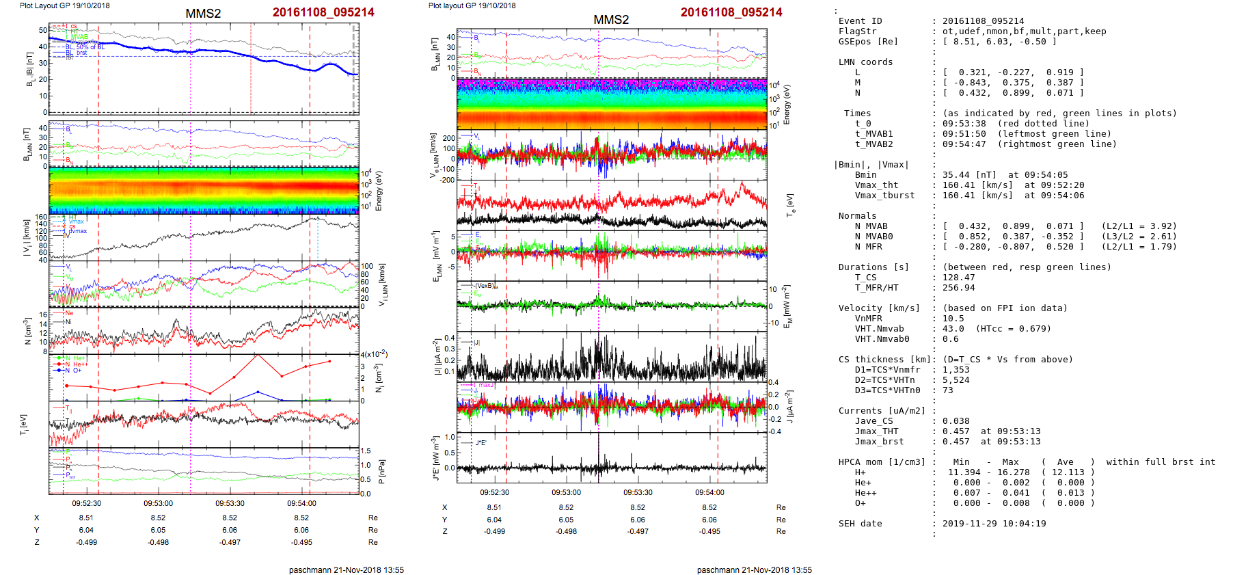Click the N MVAB normals row label
The width and height of the screenshot is (1233, 575).
coord(871,226)
